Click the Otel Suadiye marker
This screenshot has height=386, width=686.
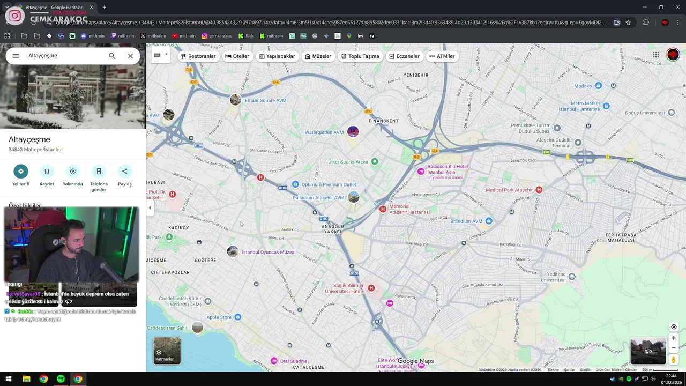274,361
